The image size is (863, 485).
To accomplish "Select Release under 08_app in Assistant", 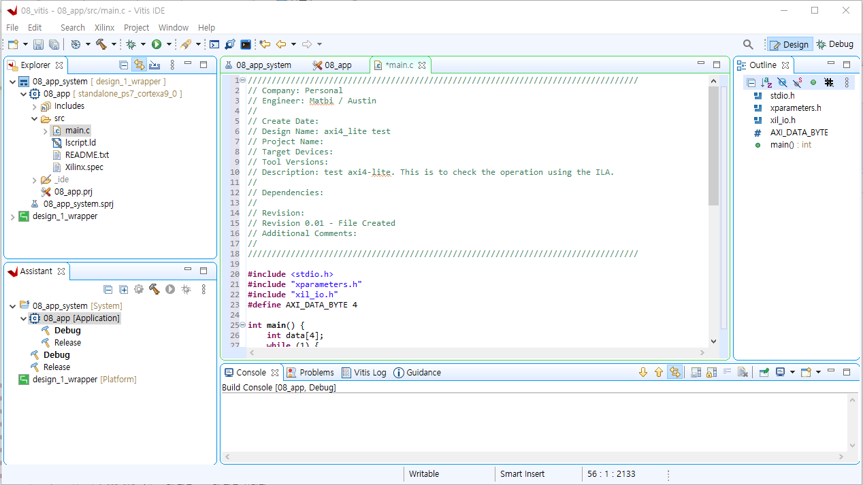I will (67, 343).
